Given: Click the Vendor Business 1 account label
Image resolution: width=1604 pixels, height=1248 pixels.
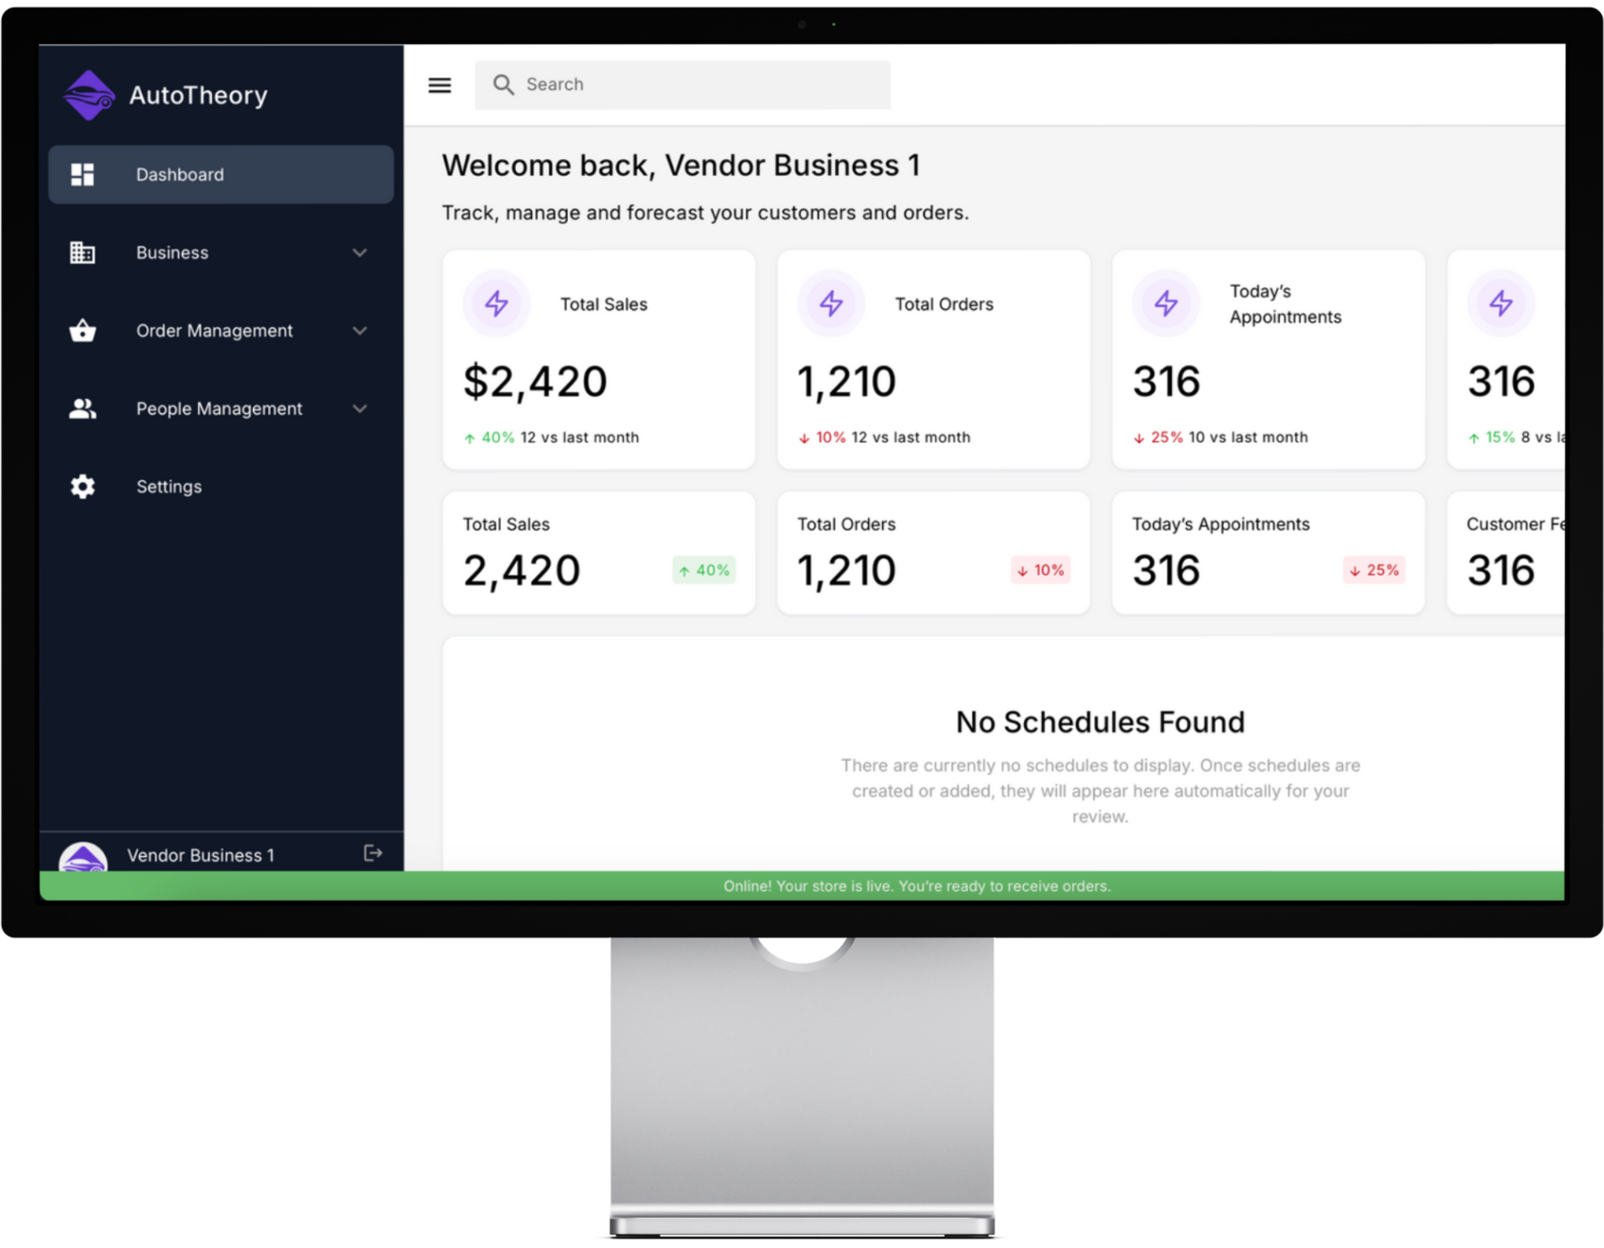Looking at the screenshot, I should (x=201, y=854).
